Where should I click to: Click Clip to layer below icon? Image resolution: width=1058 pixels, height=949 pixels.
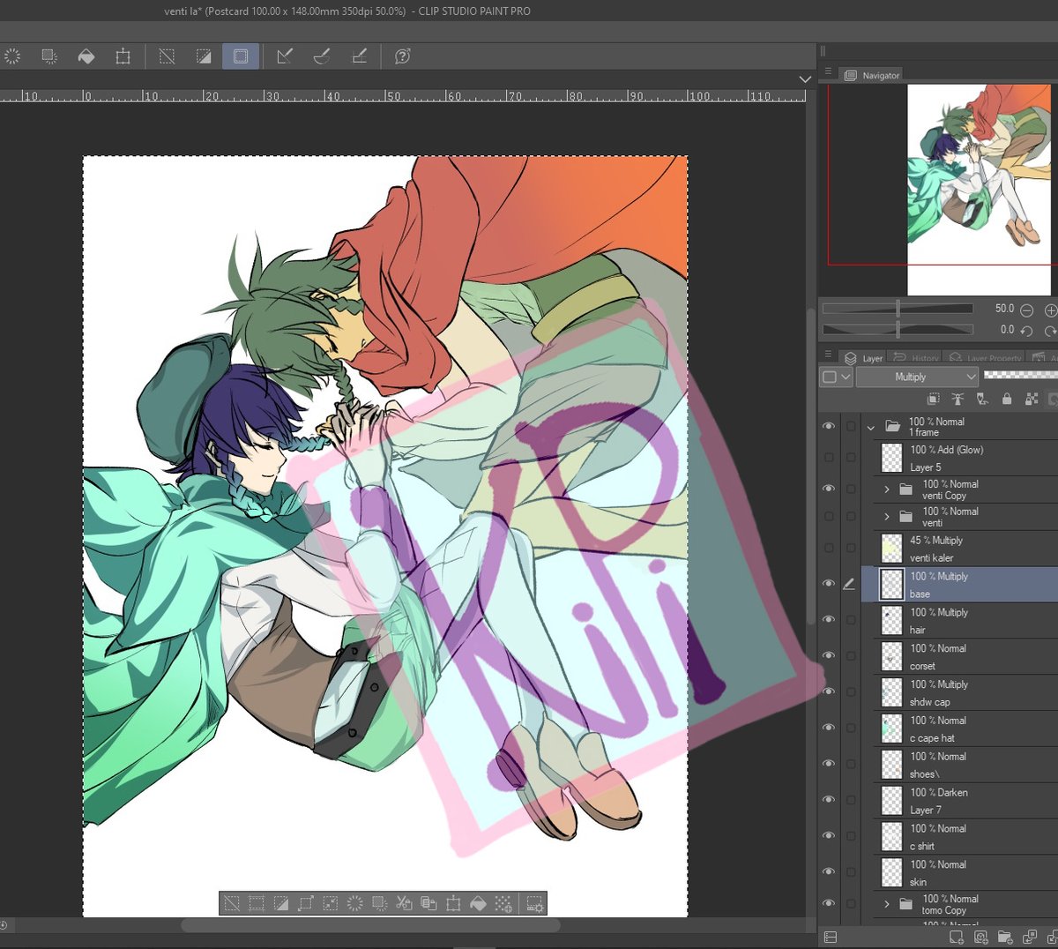coord(933,400)
